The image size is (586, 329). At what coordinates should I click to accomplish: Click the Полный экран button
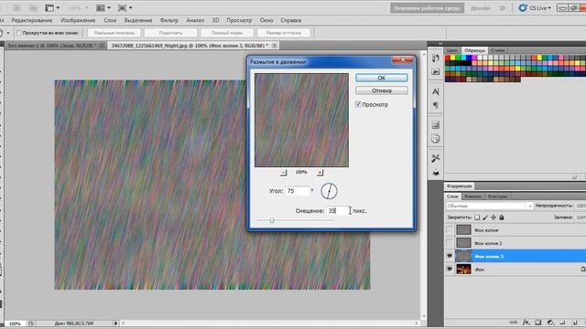coord(227,33)
